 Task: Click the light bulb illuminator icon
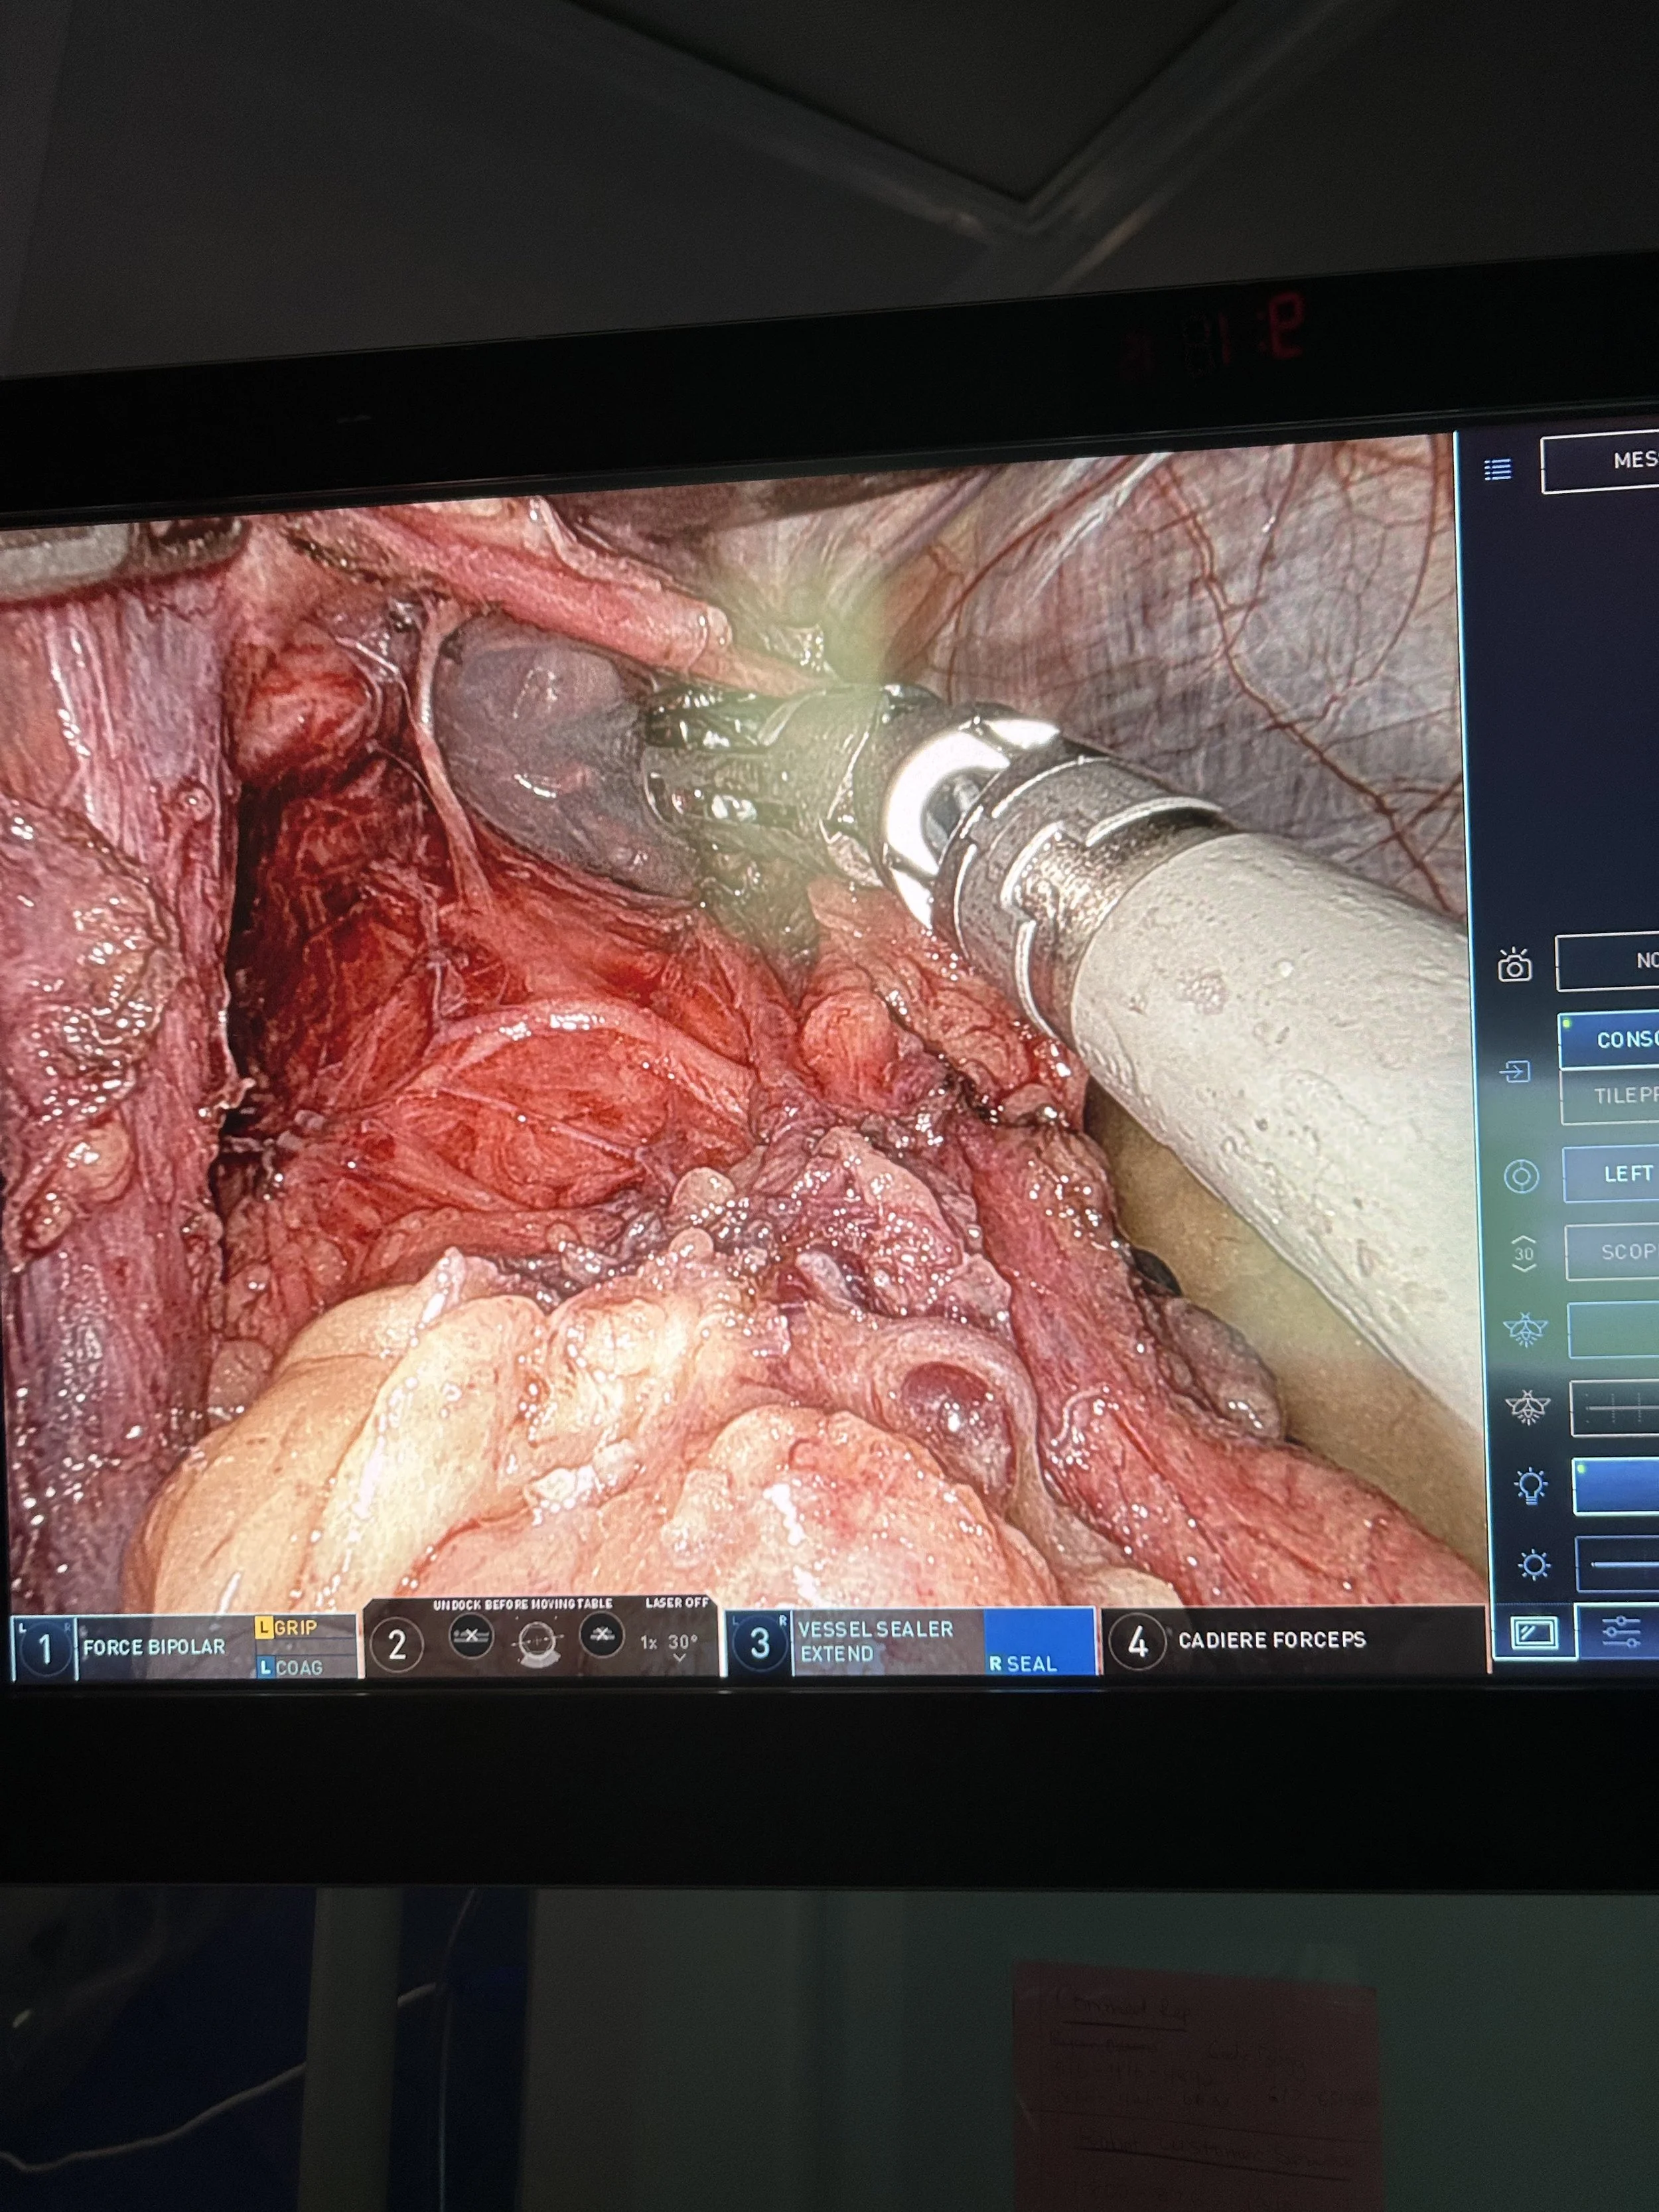click(x=1531, y=1486)
